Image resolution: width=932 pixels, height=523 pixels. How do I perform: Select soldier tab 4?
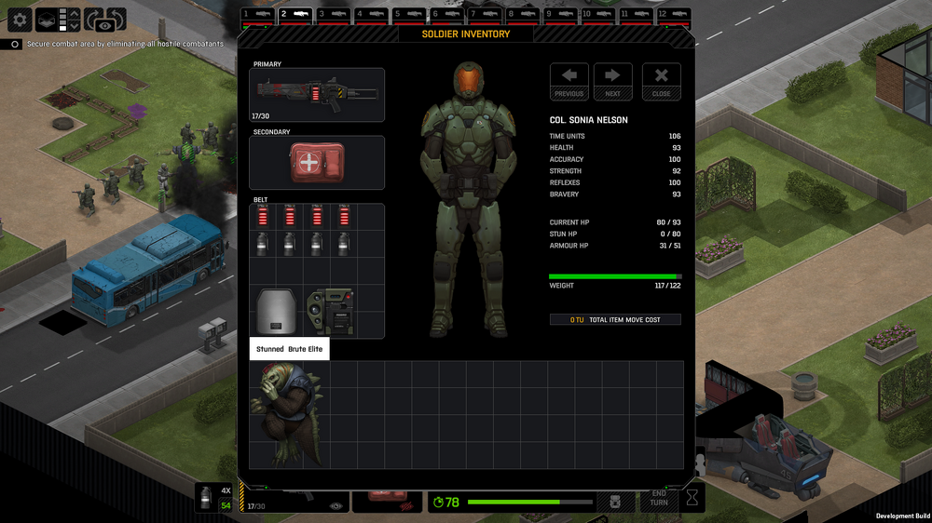pyautogui.click(x=371, y=15)
